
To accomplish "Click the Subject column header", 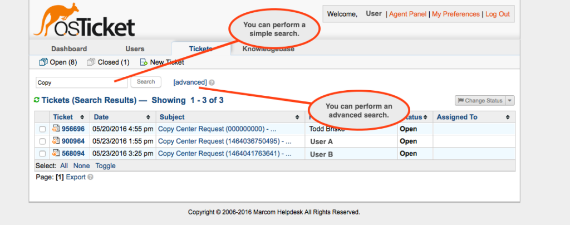I will 172,117.
